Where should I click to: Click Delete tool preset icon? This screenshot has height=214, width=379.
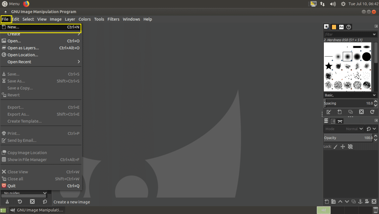click(x=32, y=201)
